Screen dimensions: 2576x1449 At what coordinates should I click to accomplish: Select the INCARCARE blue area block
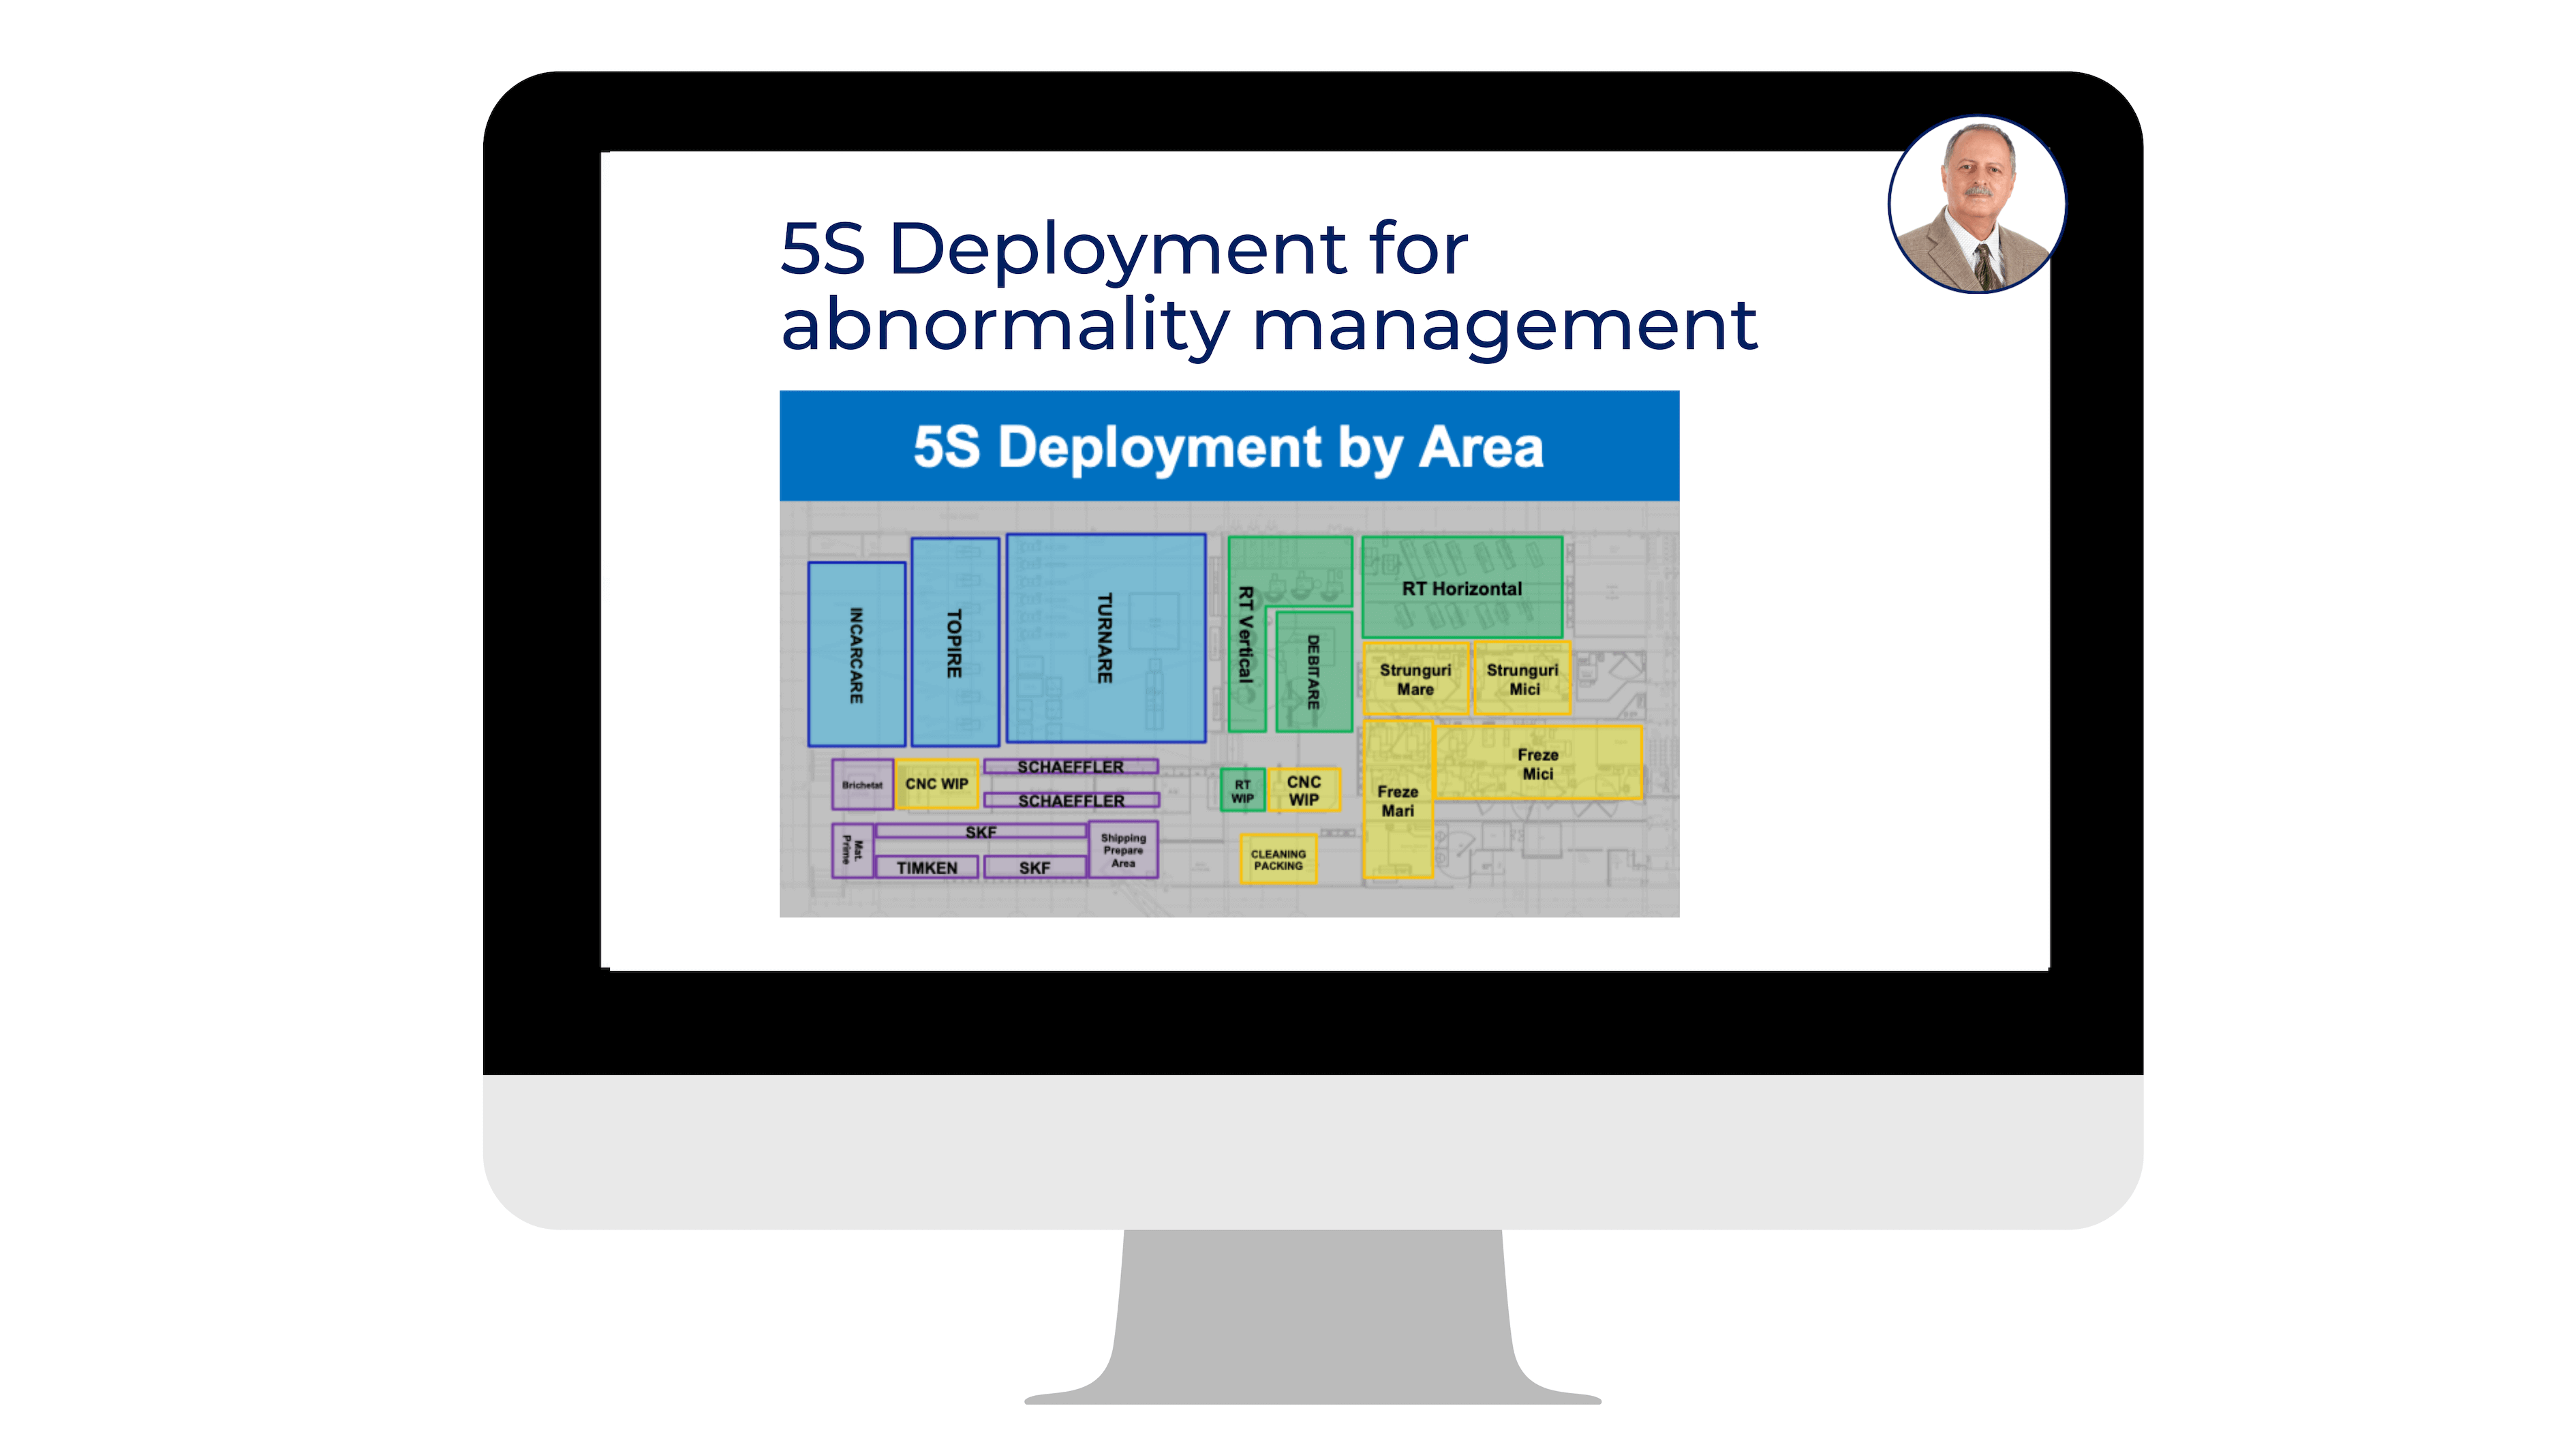pos(857,654)
